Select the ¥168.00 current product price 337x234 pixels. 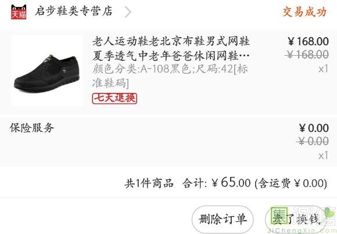(308, 41)
